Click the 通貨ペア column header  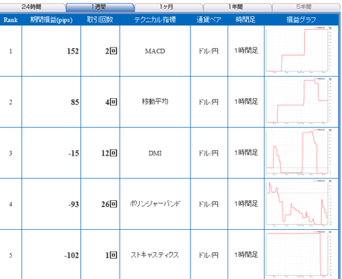(209, 19)
